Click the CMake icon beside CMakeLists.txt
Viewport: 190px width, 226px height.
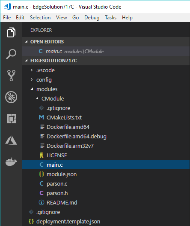pyautogui.click(x=42, y=117)
